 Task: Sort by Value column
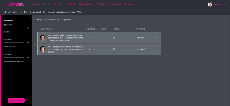105,29
